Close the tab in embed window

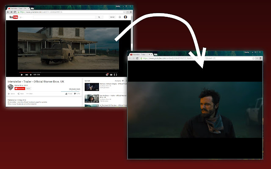coord(152,55)
